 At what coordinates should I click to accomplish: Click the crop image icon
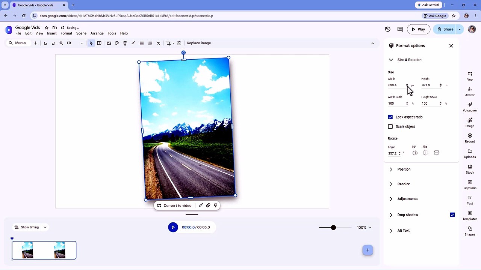(168, 43)
